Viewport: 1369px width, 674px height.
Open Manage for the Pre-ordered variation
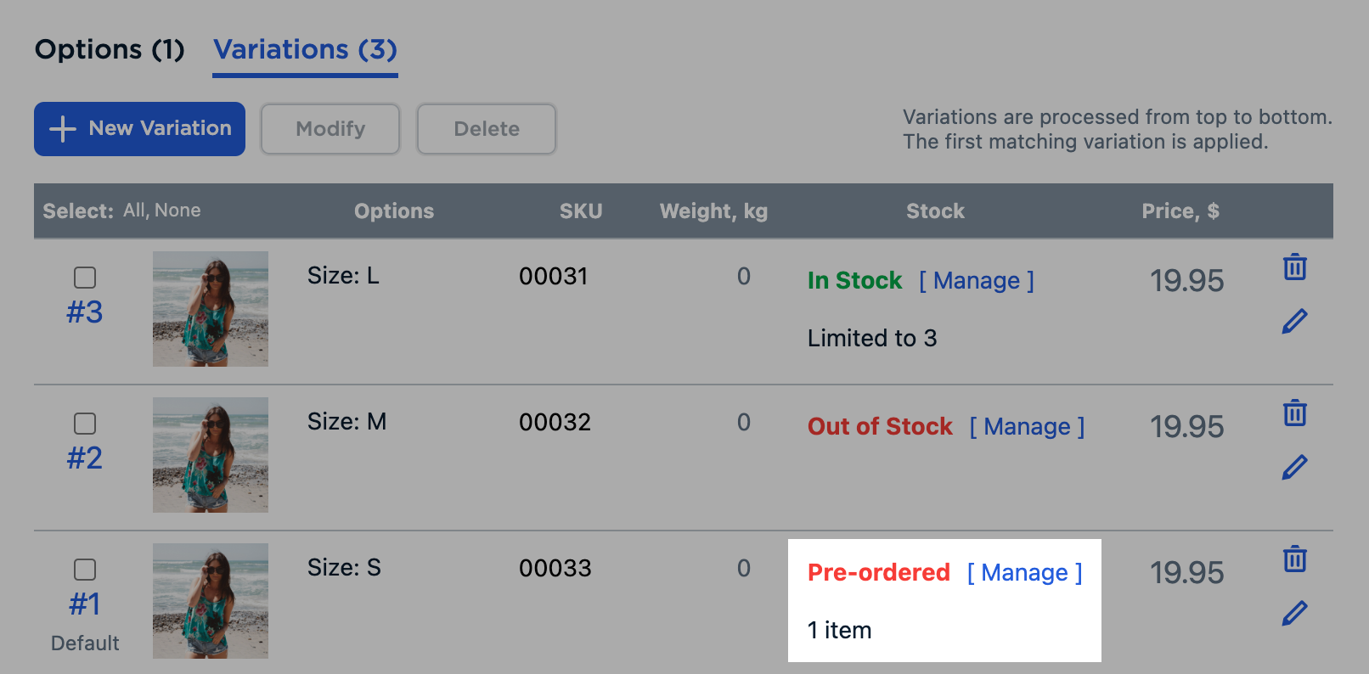[x=1024, y=572]
